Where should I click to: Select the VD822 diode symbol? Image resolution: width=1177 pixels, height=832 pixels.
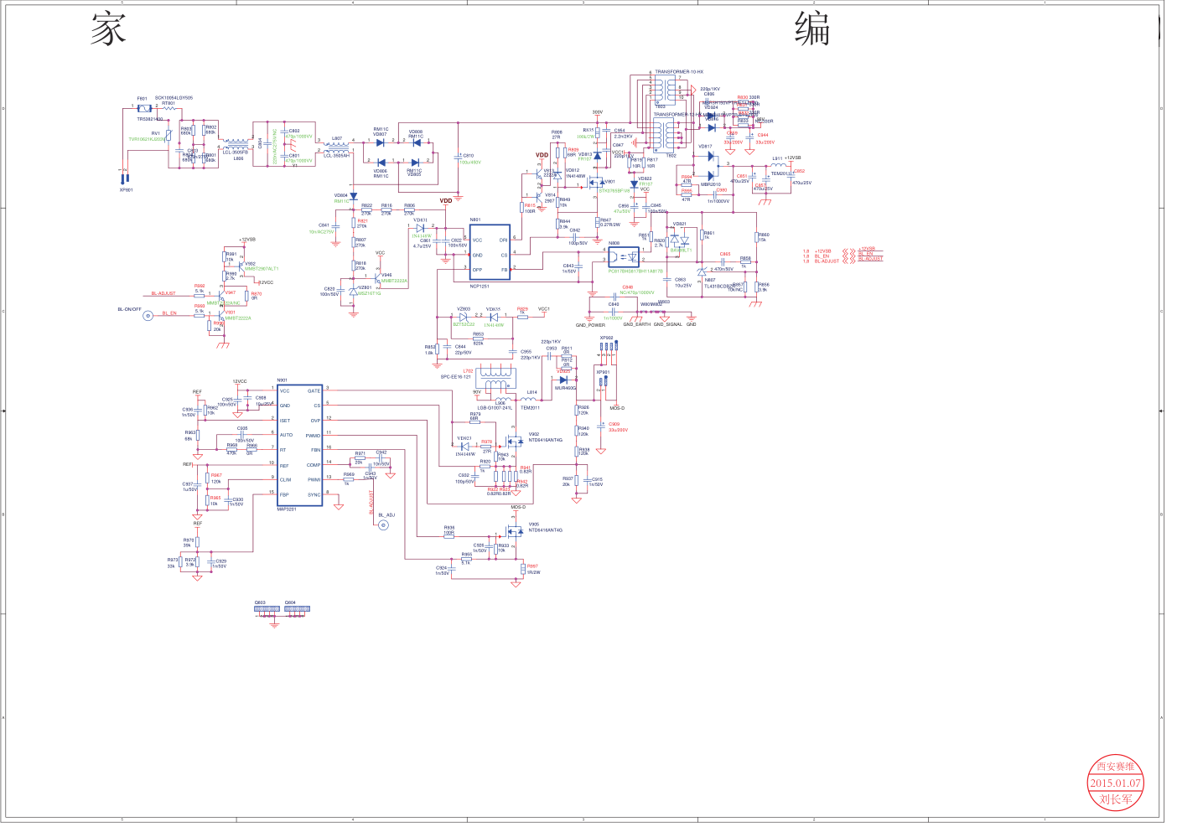coord(634,183)
